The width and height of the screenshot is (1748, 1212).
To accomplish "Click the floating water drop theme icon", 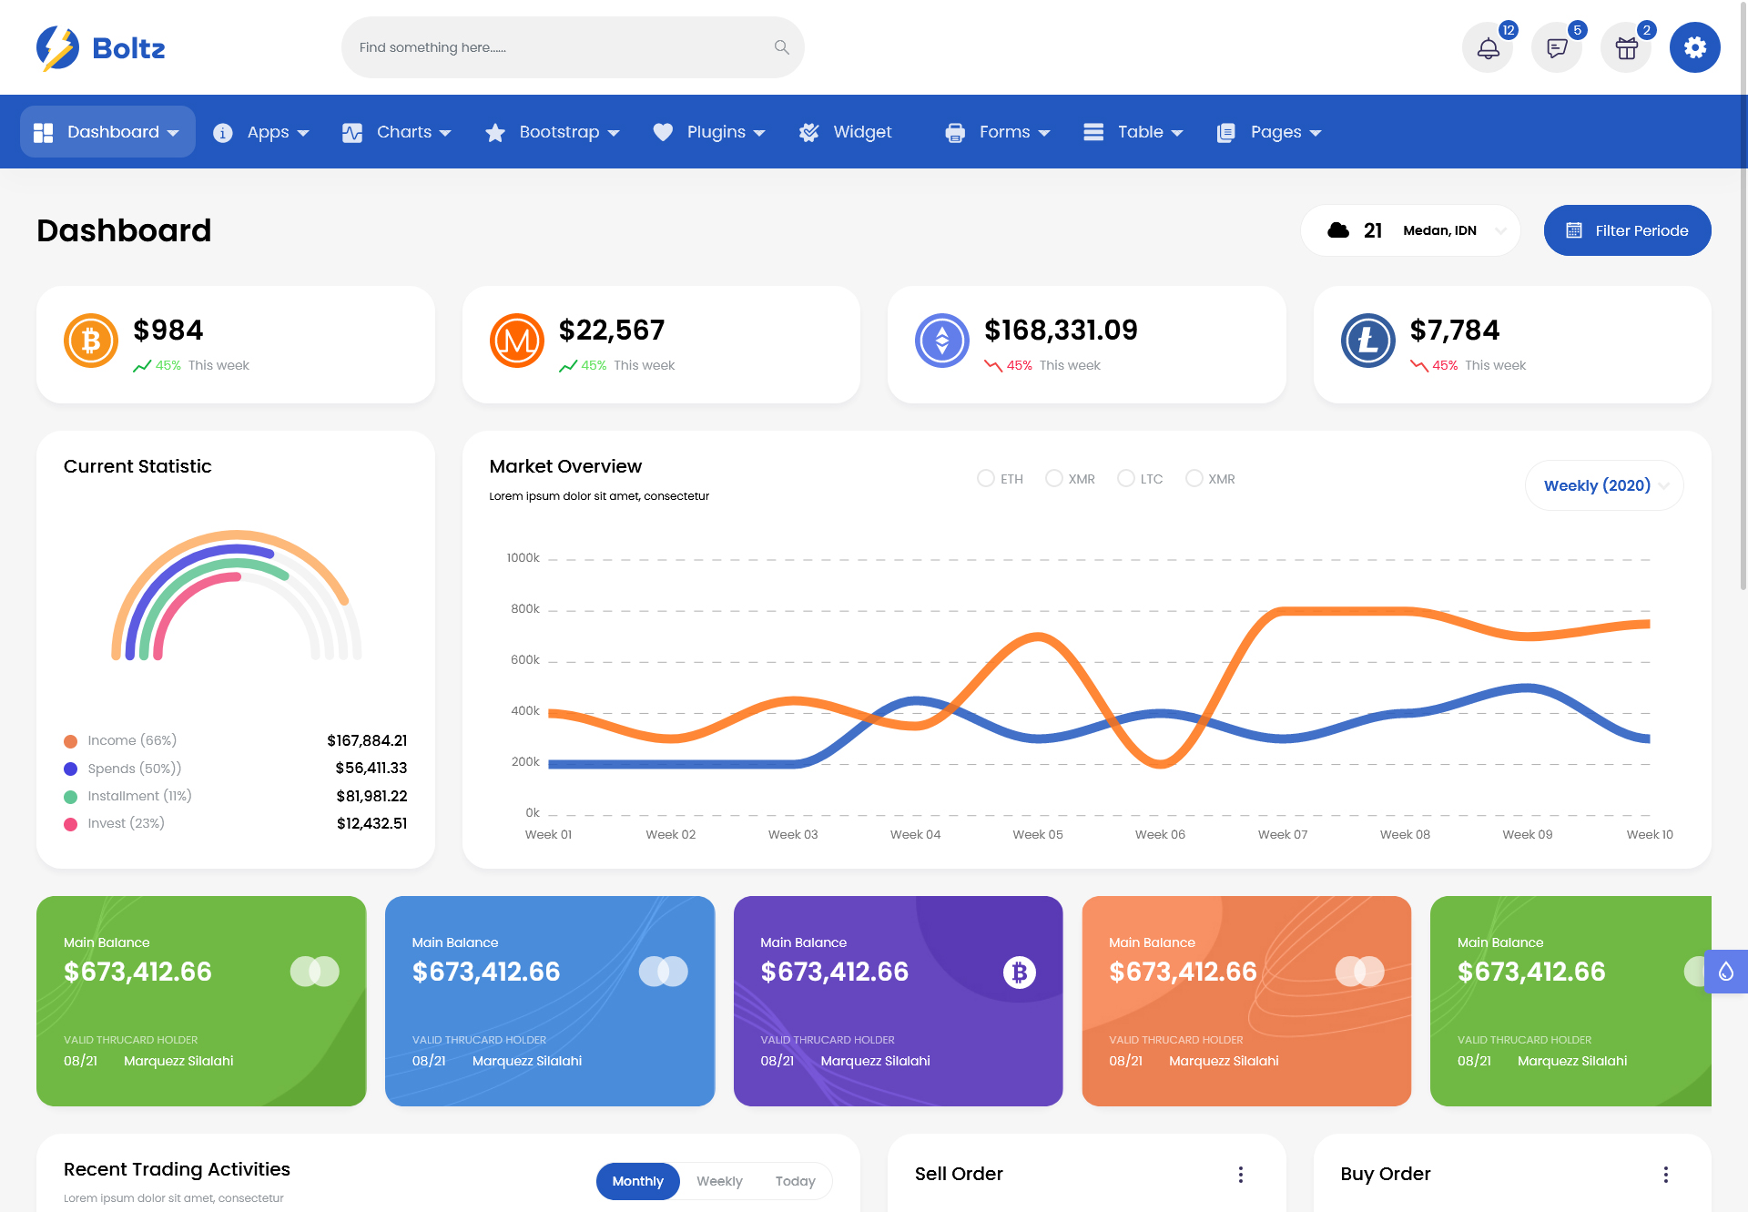I will 1726,972.
